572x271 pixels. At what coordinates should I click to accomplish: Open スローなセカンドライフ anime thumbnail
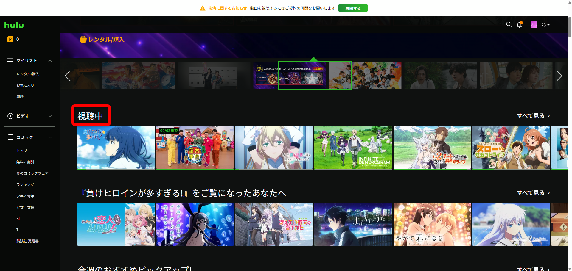pos(511,147)
